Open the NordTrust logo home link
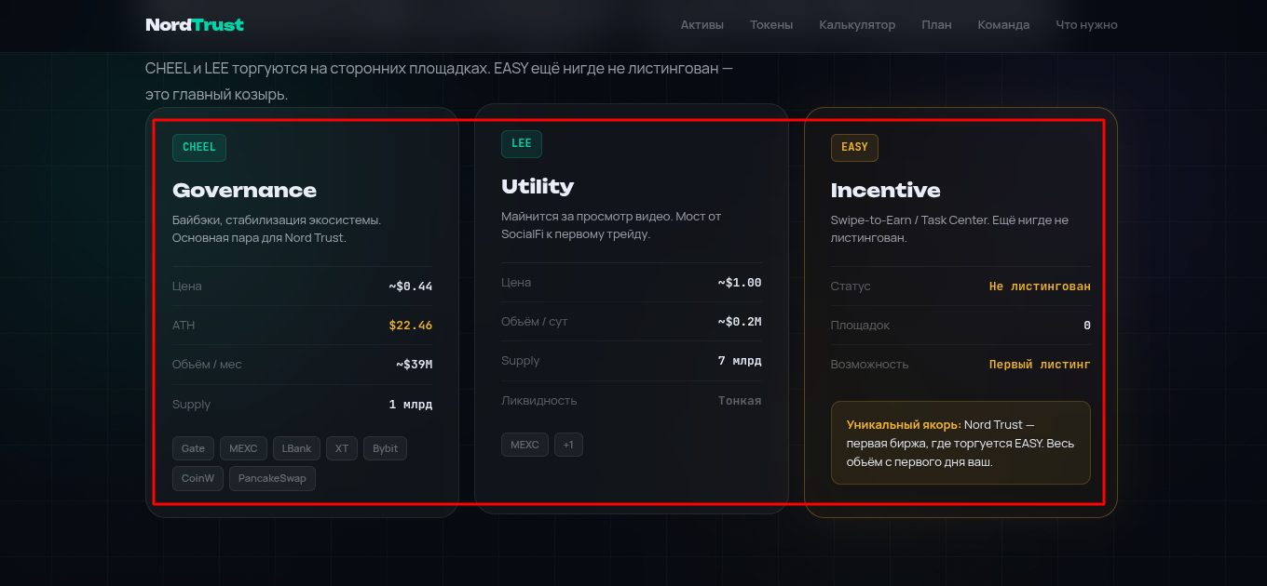The height and width of the screenshot is (586, 1267). [x=195, y=25]
